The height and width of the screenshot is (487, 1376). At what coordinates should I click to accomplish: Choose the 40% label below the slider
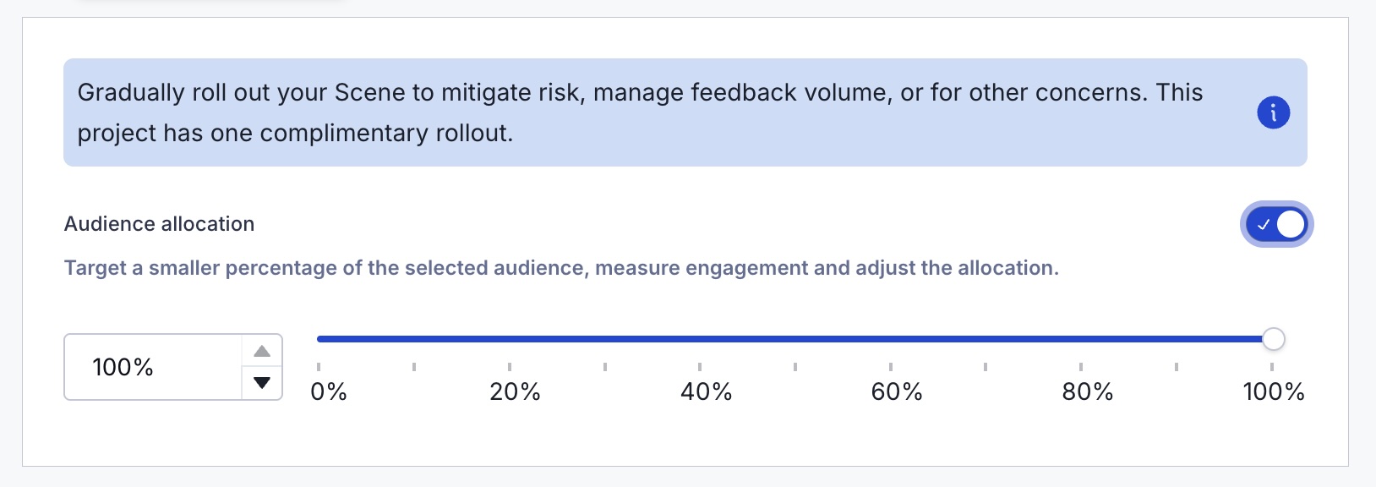(x=706, y=391)
